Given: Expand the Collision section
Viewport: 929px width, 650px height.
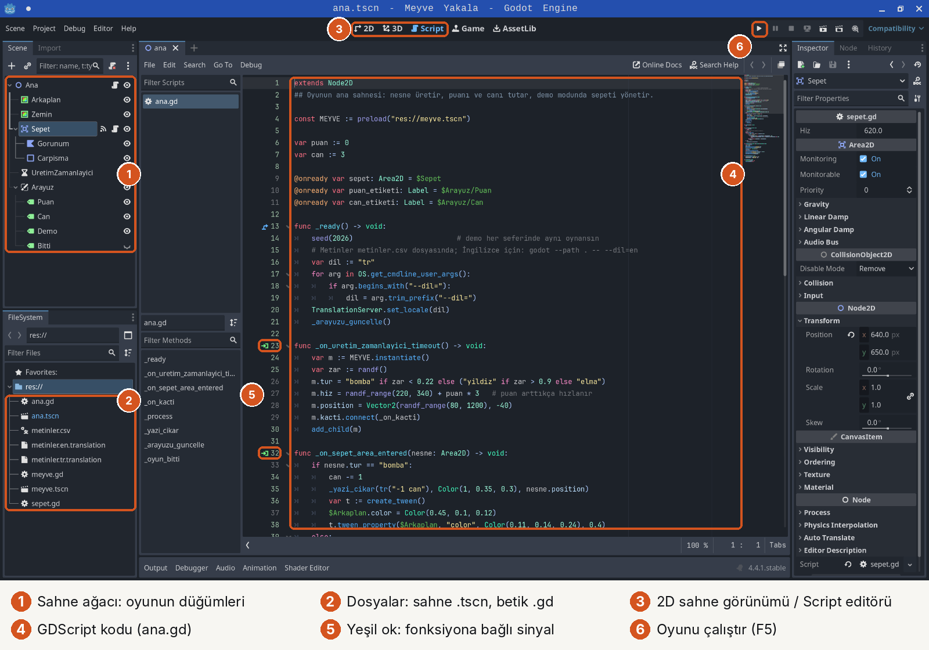Looking at the screenshot, I should point(856,283).
